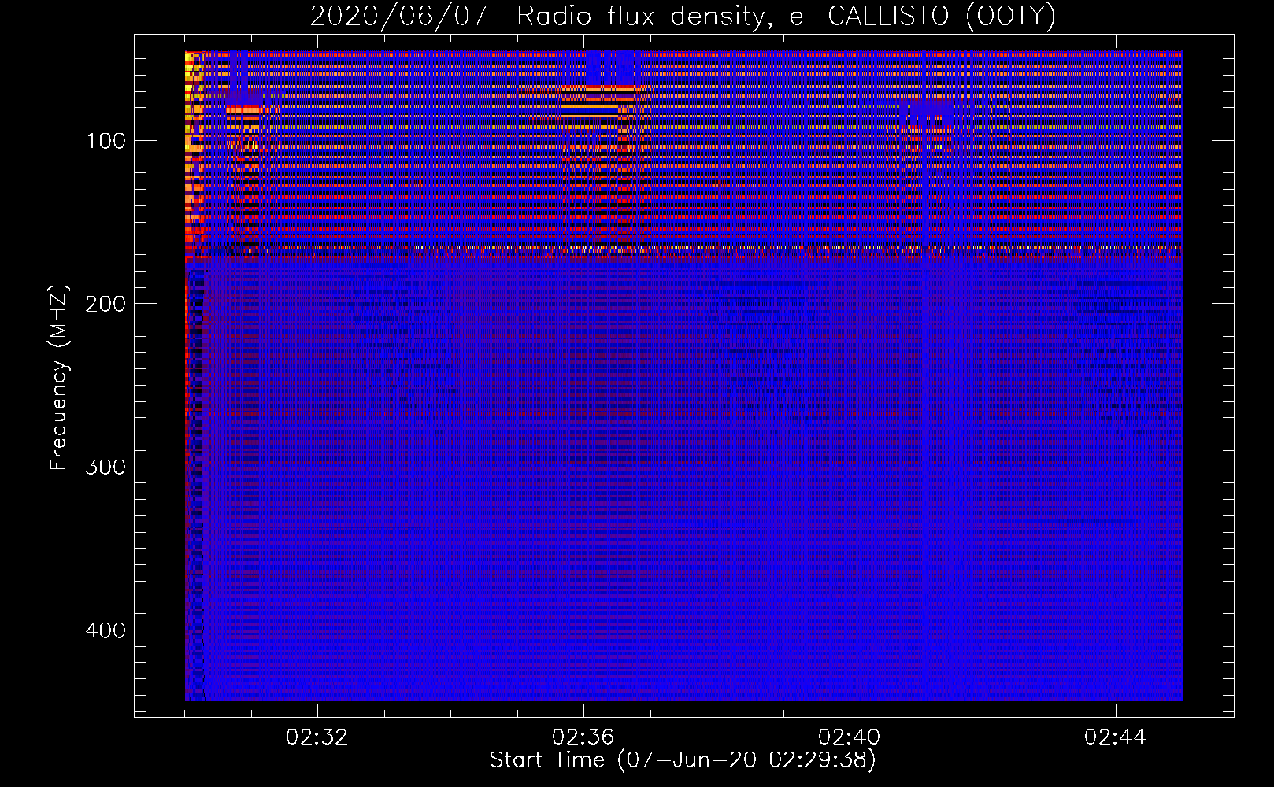Click the '02:44' time axis label
Image resolution: width=1274 pixels, height=787 pixels.
tap(1116, 737)
